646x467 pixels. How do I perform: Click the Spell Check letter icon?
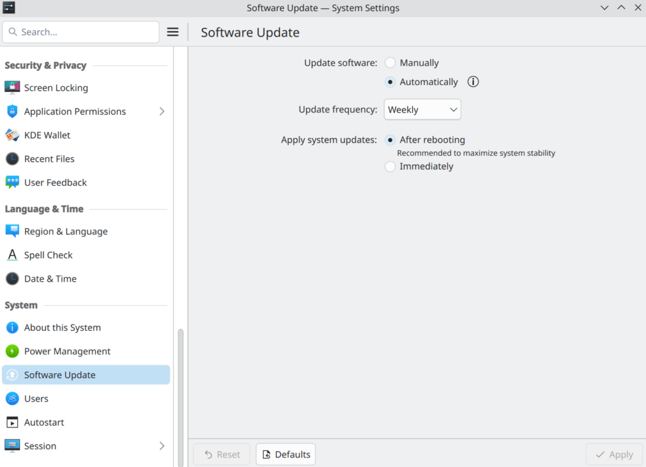pyautogui.click(x=13, y=255)
